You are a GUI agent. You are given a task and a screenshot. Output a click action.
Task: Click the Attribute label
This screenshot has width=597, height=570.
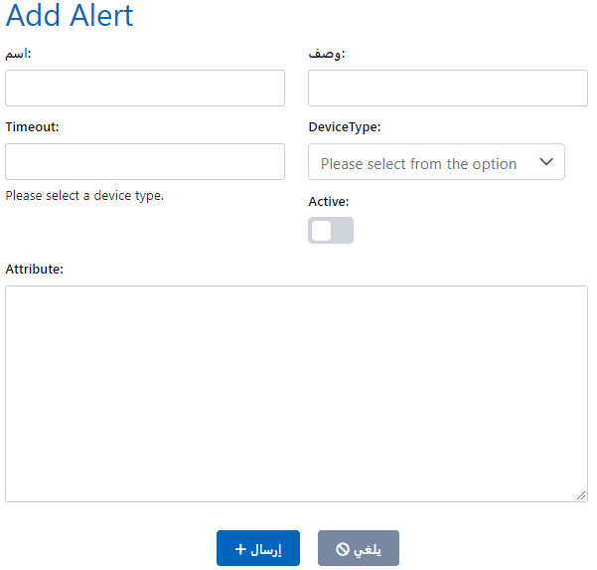[x=34, y=270]
